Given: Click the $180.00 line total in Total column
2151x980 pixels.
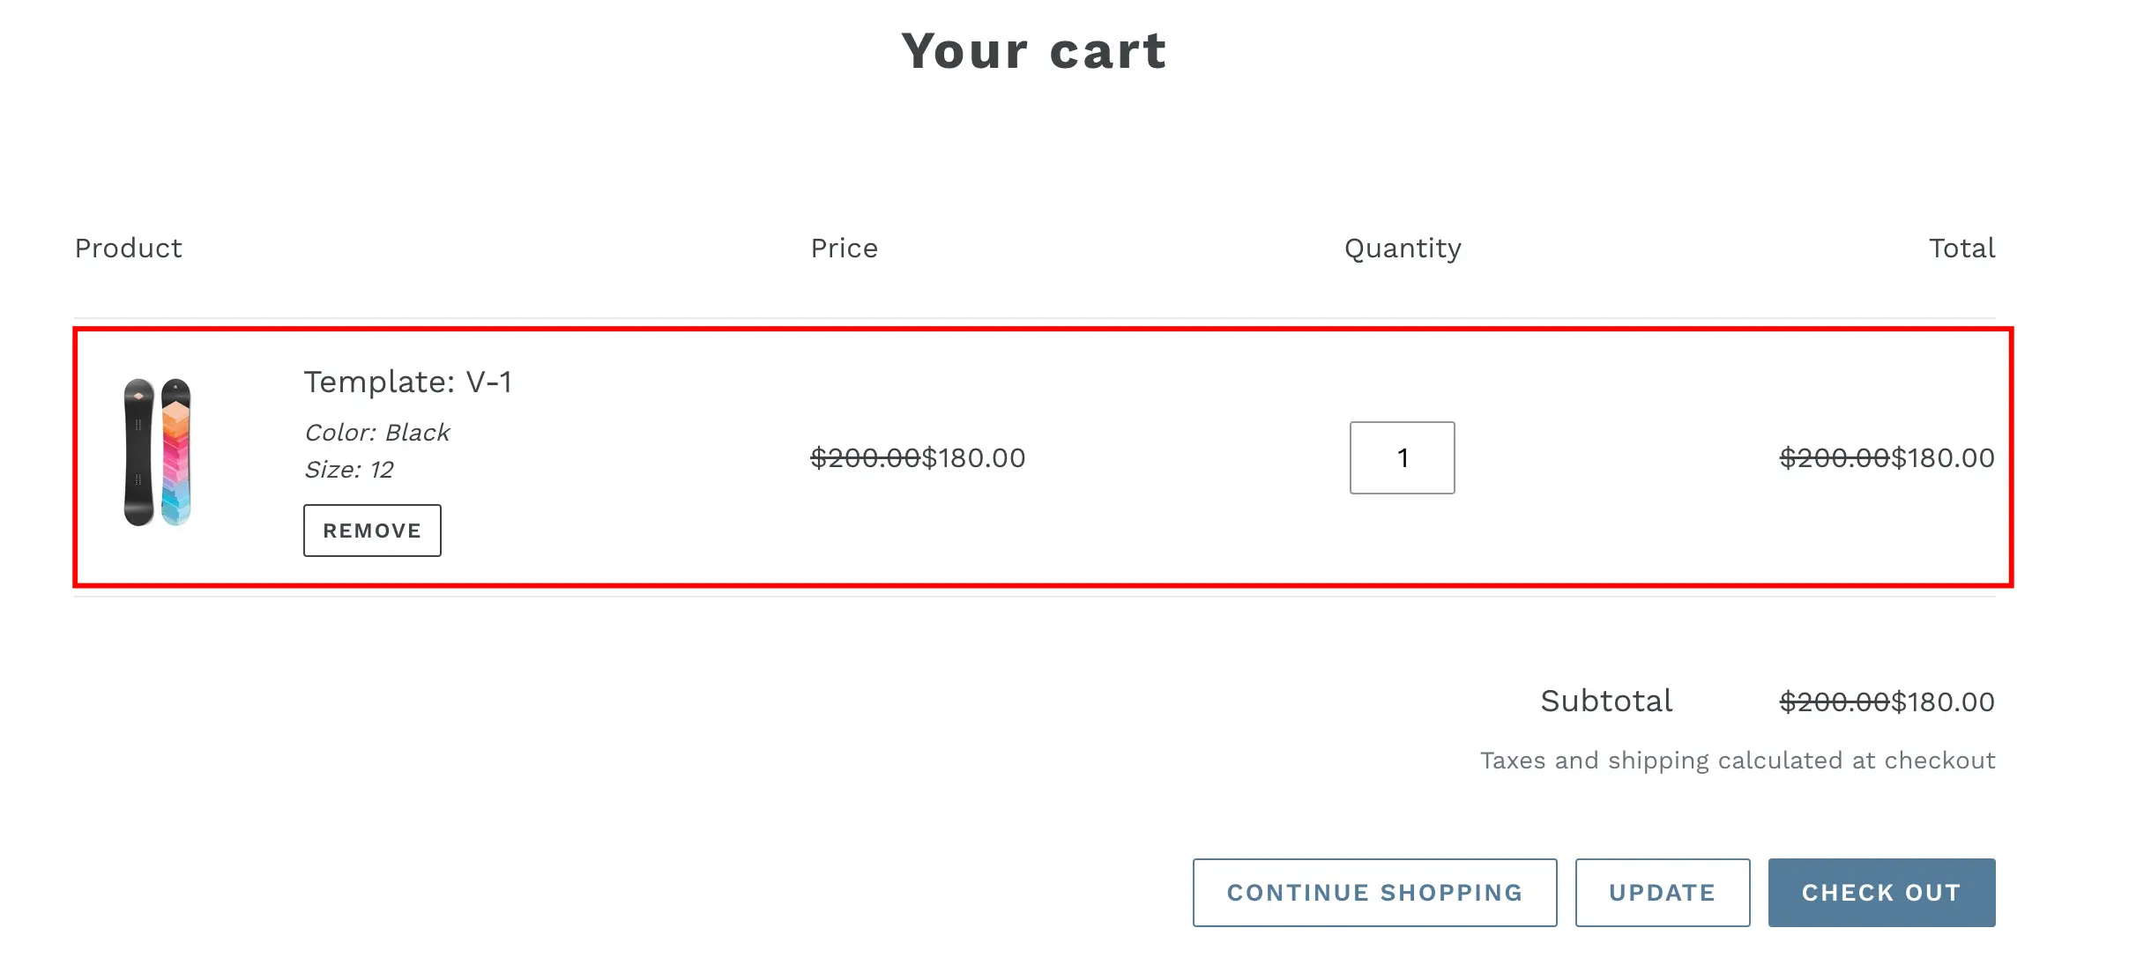Looking at the screenshot, I should (1943, 458).
